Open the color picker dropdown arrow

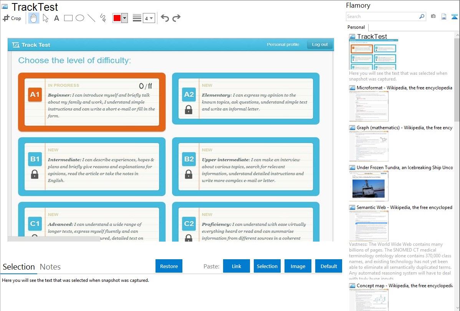[x=124, y=18]
